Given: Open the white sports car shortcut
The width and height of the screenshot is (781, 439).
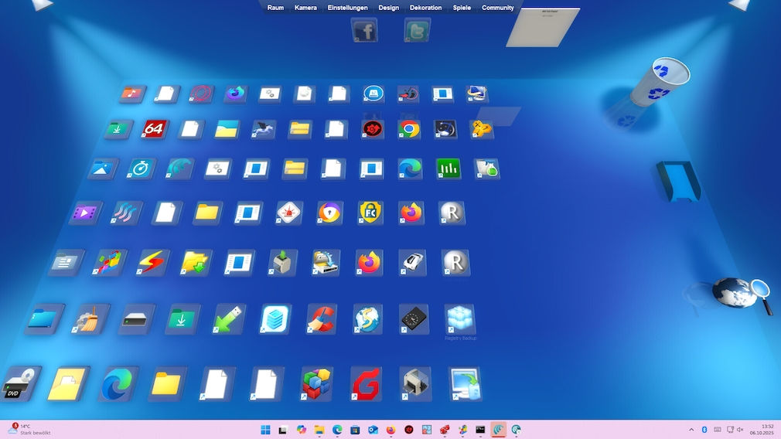Looking at the screenshot, I should [x=412, y=262].
